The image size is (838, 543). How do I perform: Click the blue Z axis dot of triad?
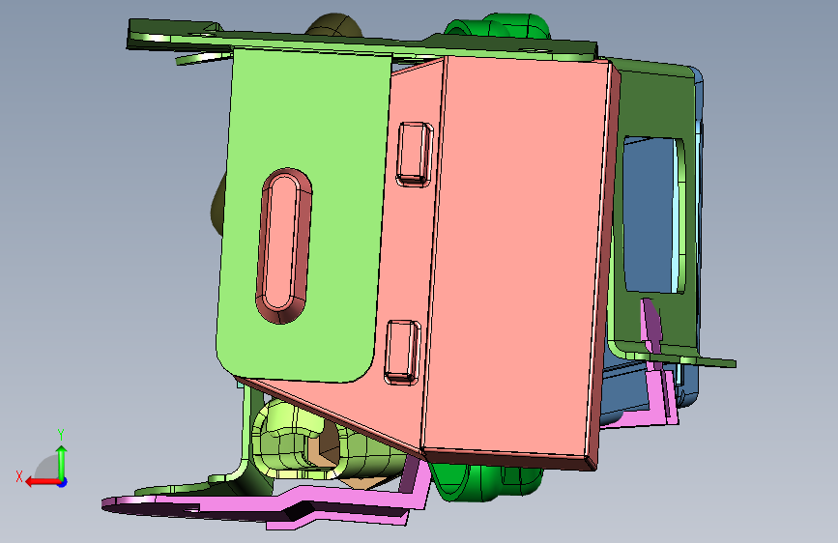point(63,482)
